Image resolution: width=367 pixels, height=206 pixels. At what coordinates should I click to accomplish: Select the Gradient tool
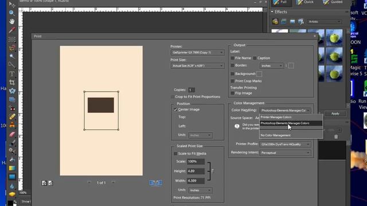[11, 168]
